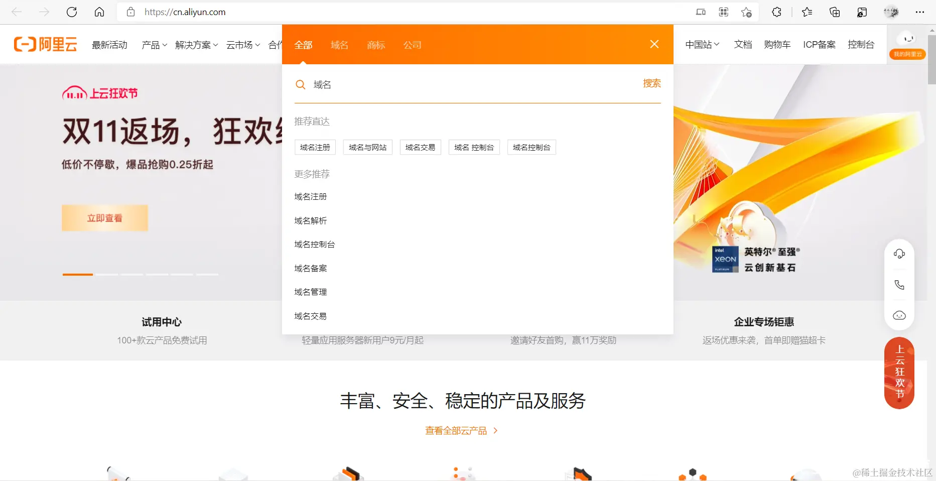Click the browser home icon

99,12
